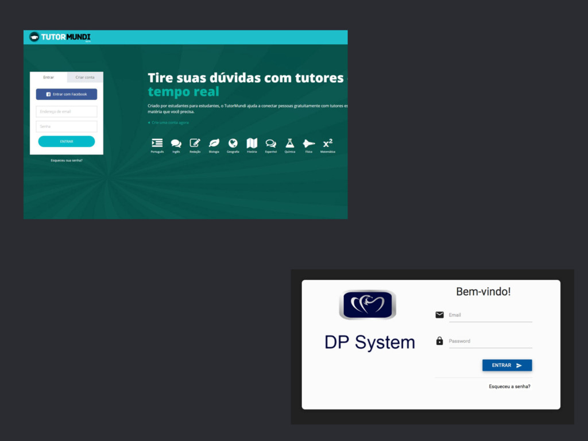Switch to the Entrar tab

pos(48,78)
